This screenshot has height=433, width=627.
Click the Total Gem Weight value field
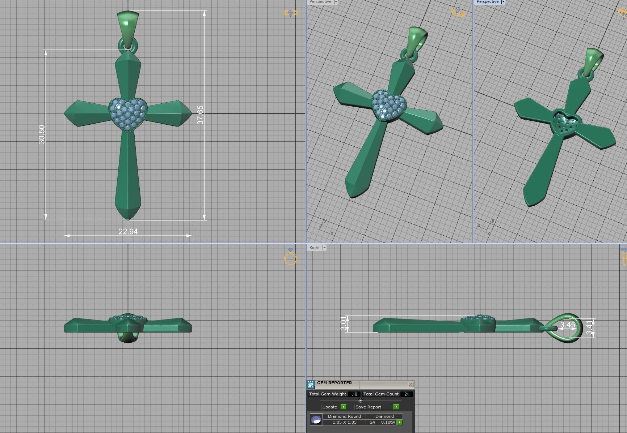point(354,394)
